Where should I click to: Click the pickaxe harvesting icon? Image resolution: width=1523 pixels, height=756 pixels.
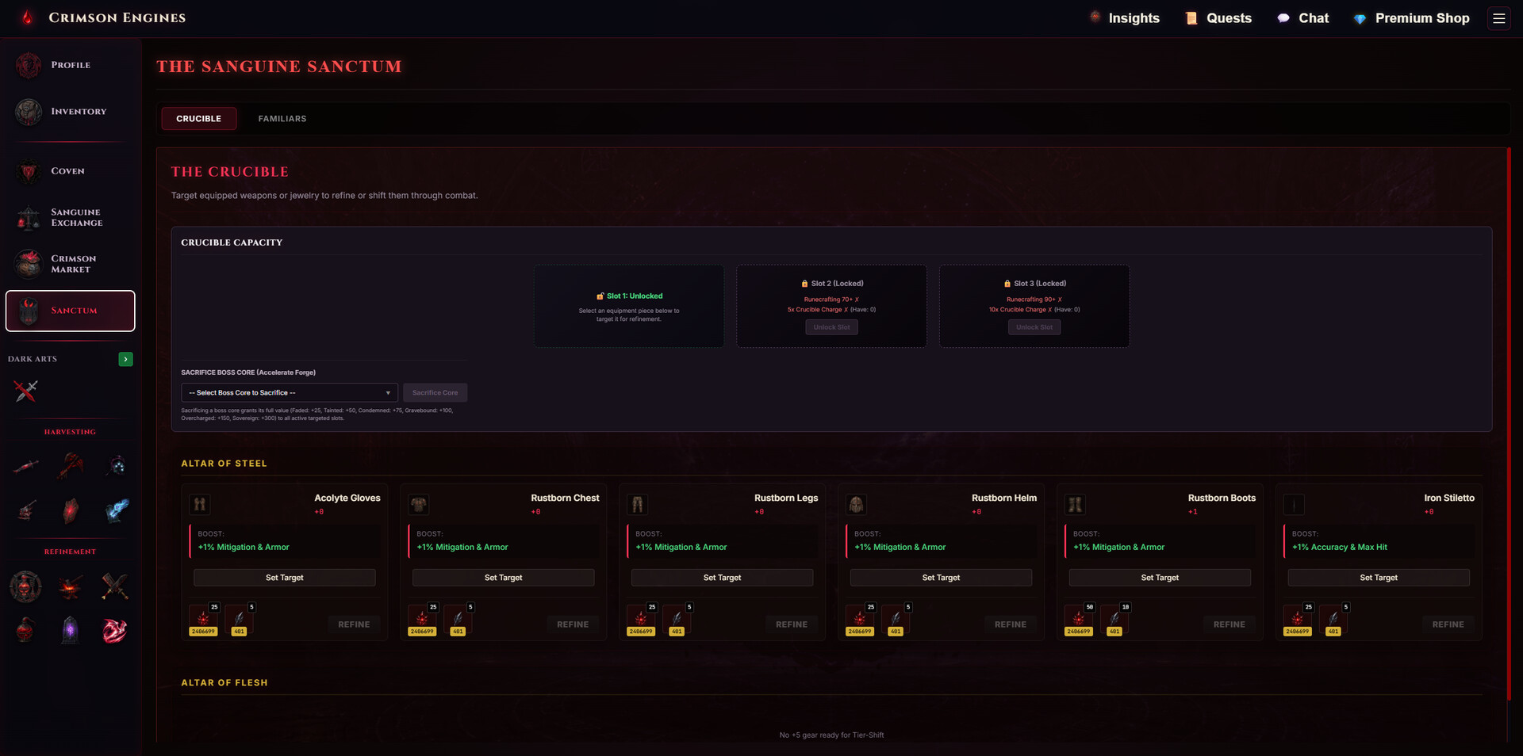[x=71, y=465]
